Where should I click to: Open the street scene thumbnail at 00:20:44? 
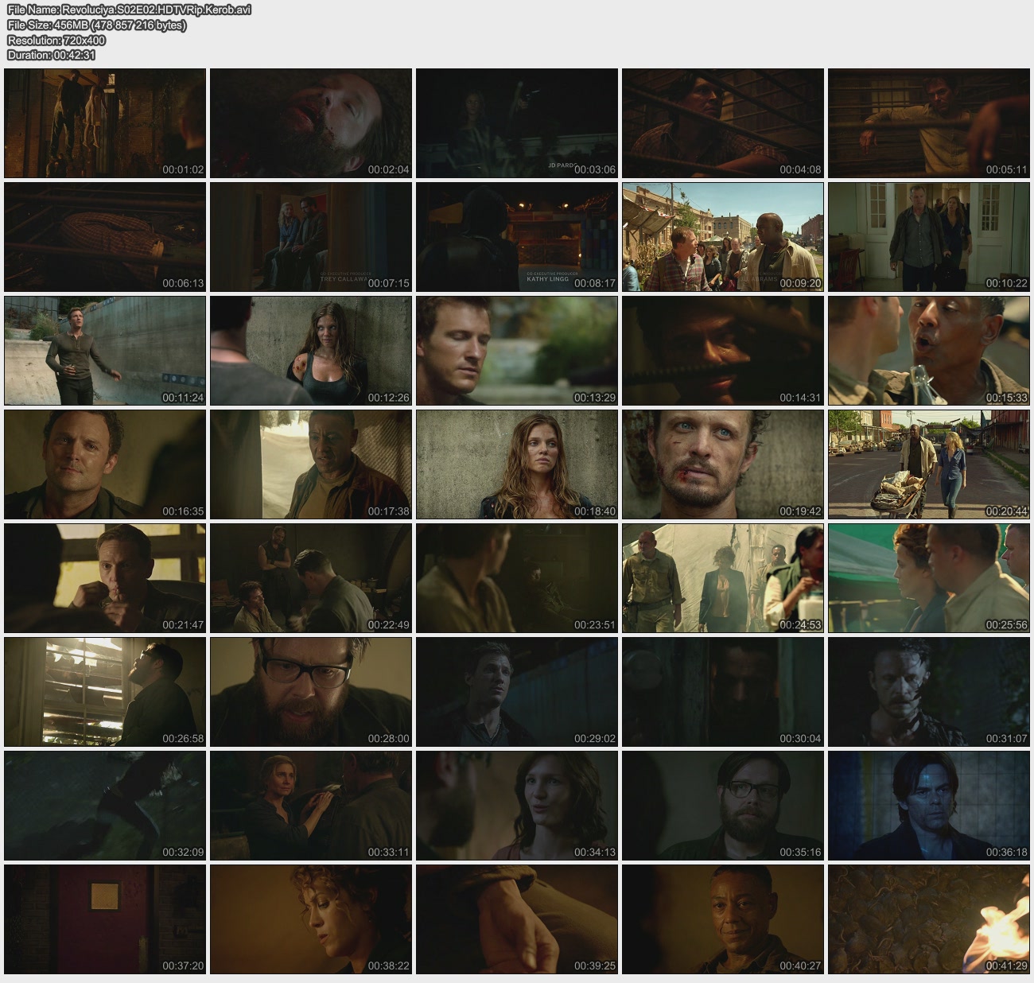click(x=928, y=464)
